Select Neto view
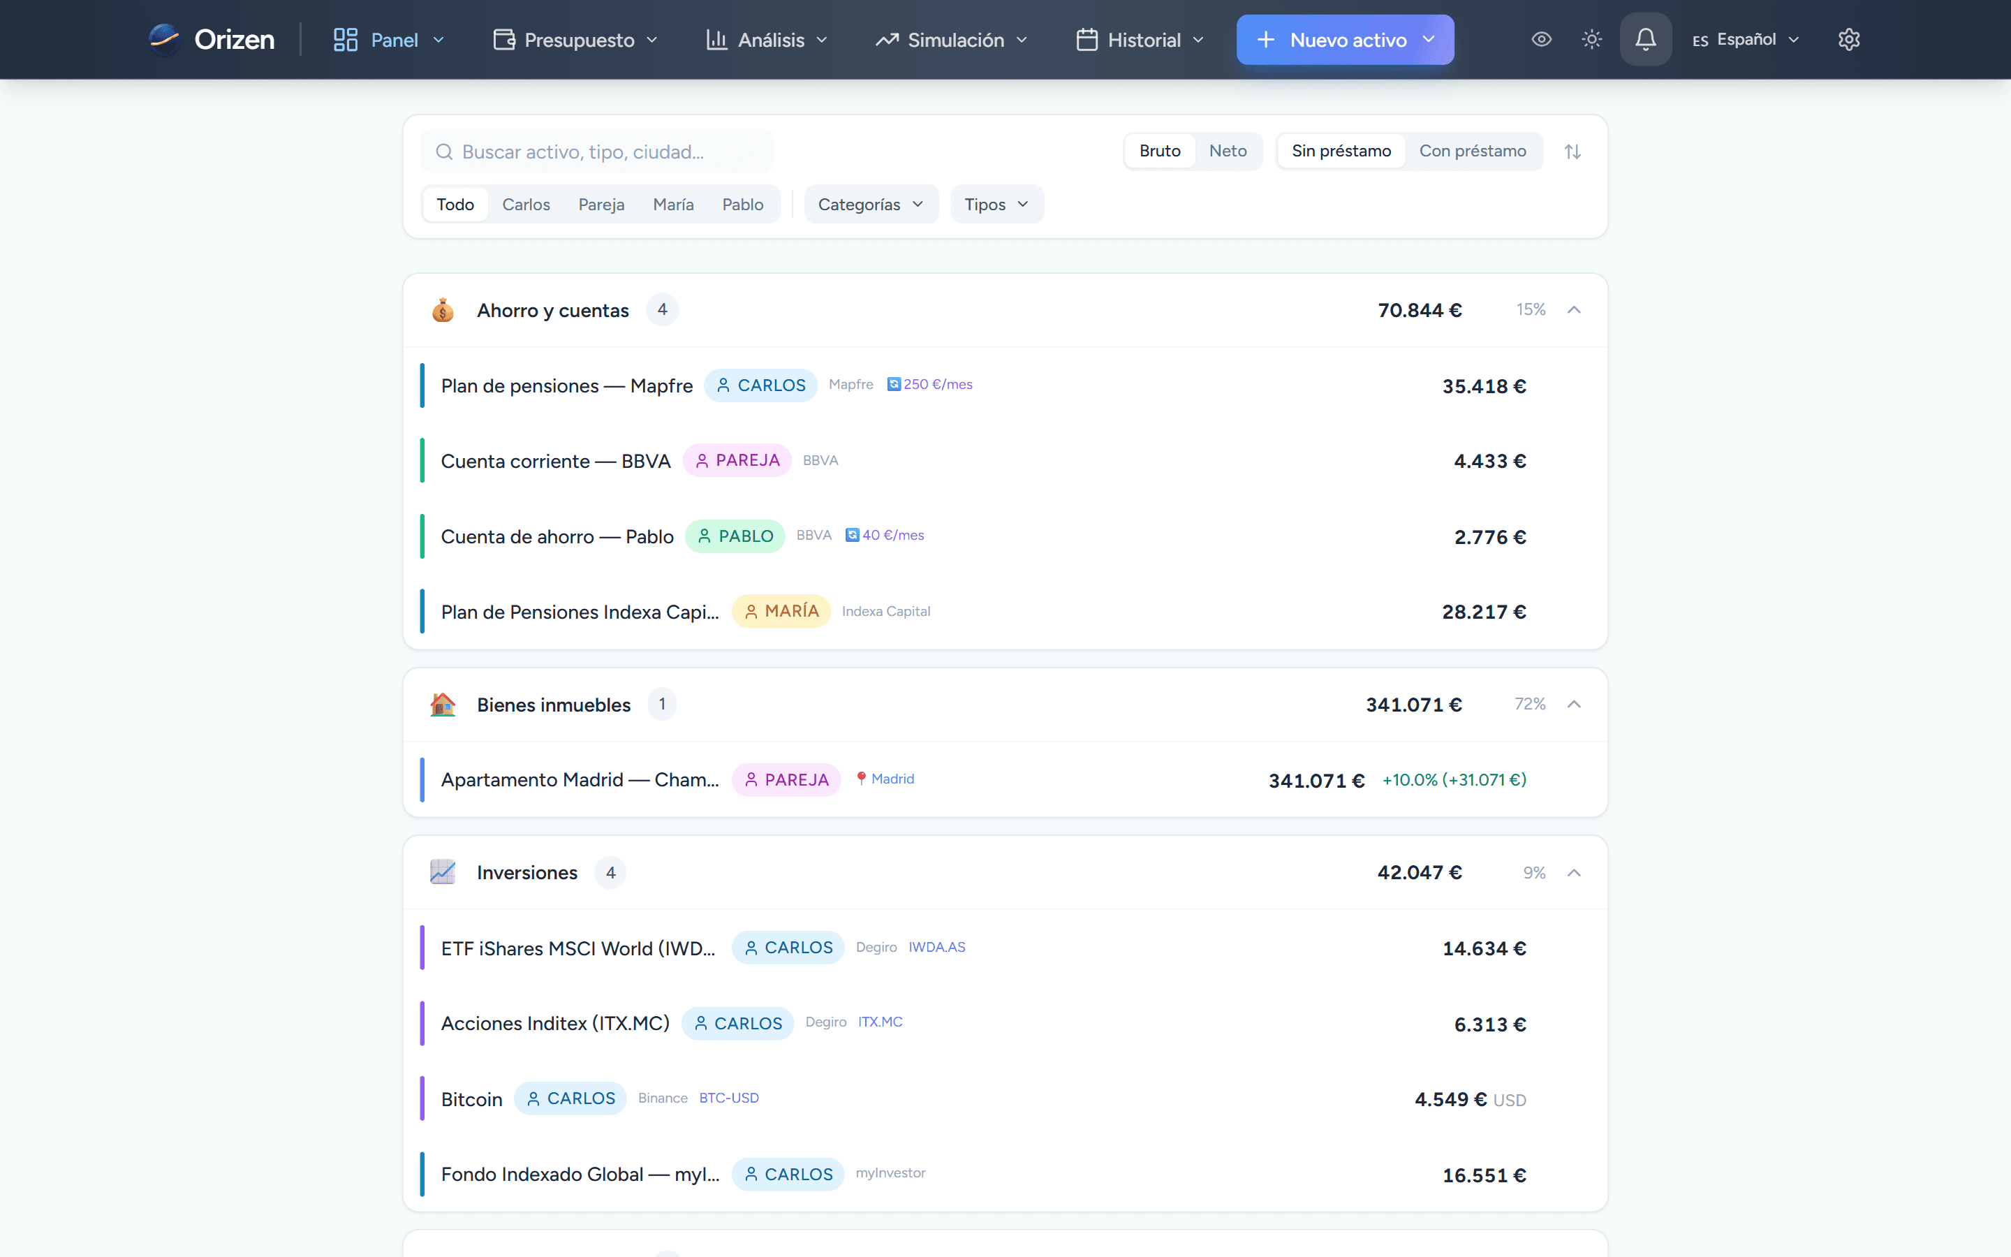2011x1257 pixels. pyautogui.click(x=1228, y=150)
